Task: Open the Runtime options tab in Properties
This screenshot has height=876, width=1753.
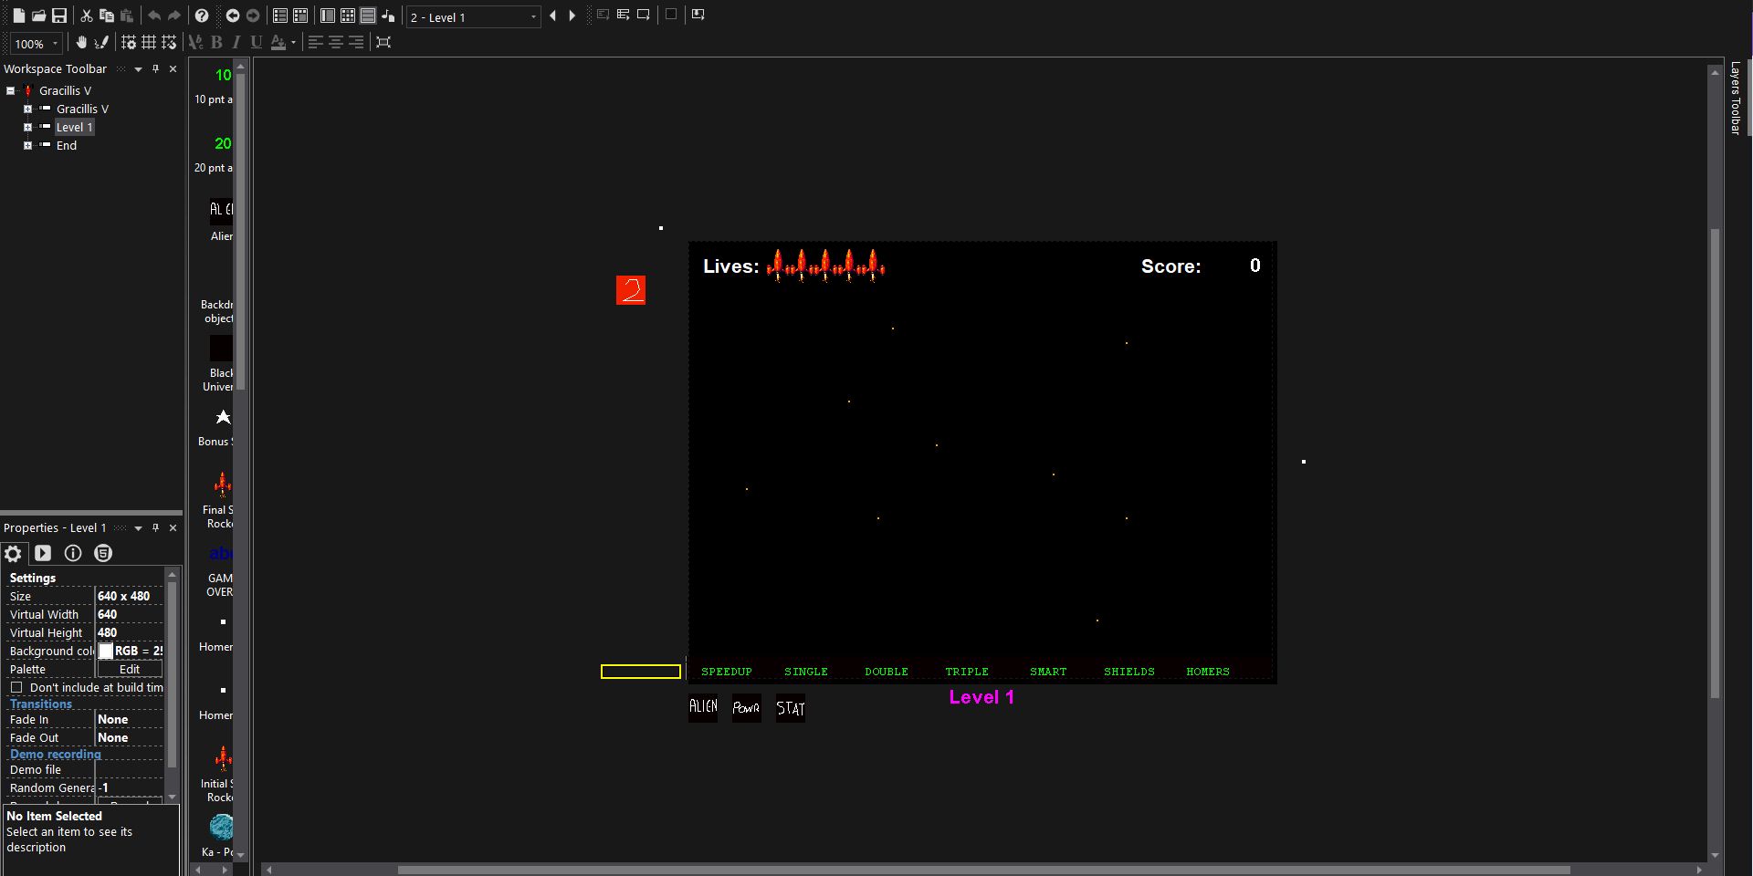Action: 43,553
